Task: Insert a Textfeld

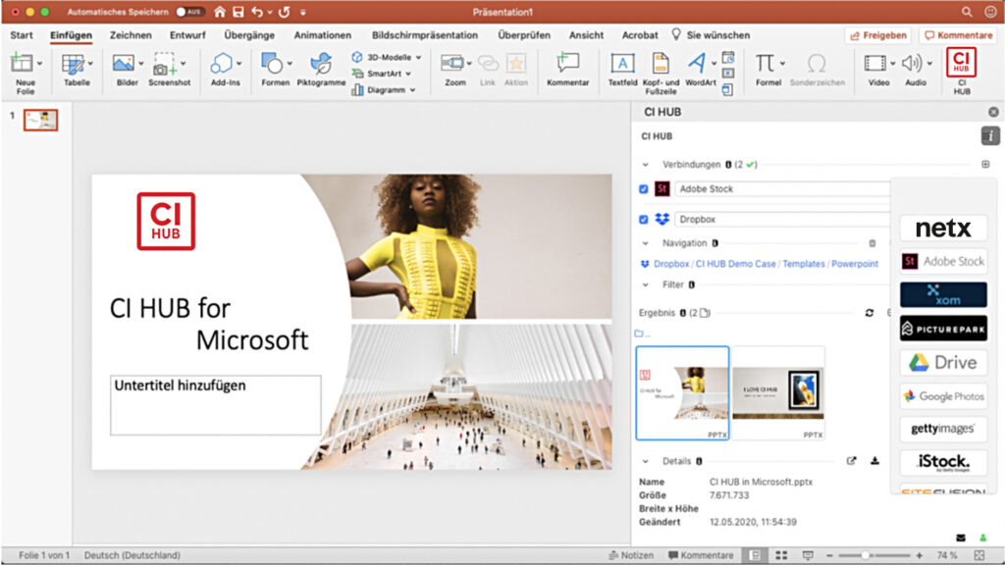Action: coord(622,64)
